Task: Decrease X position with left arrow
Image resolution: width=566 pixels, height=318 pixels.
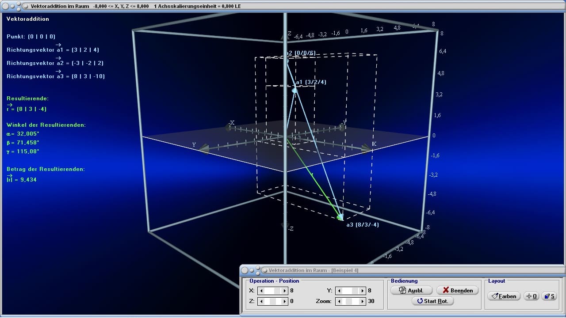Action: (x=261, y=291)
